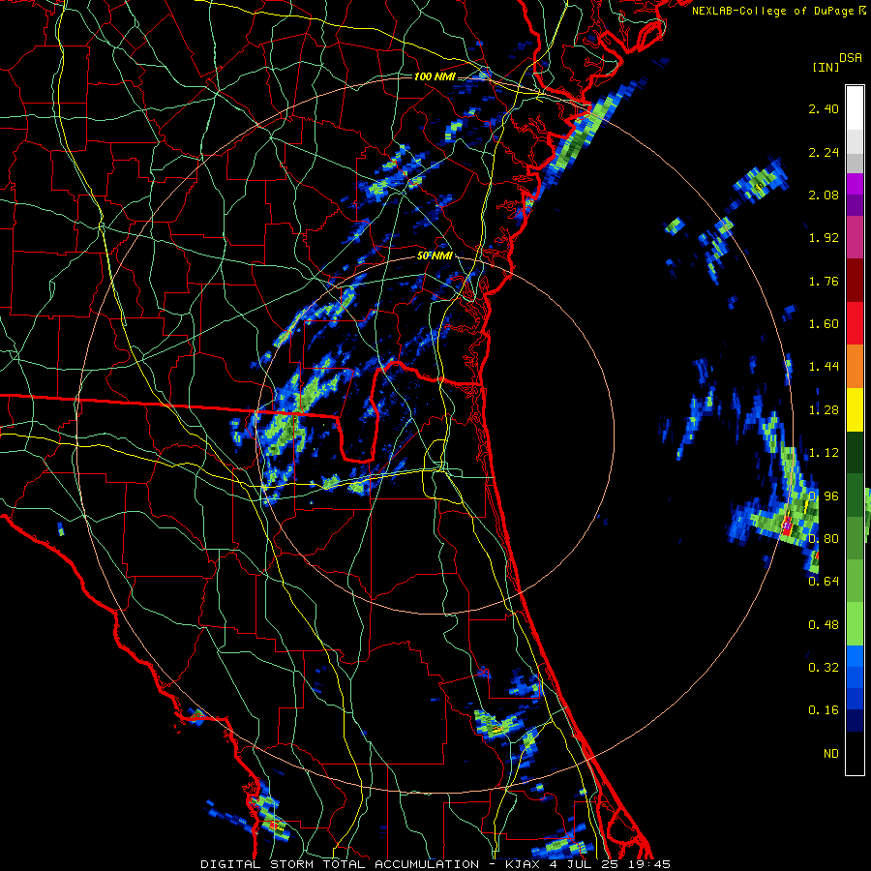Select the 1.76 legend value
The width and height of the screenshot is (871, 871).
coord(824,281)
